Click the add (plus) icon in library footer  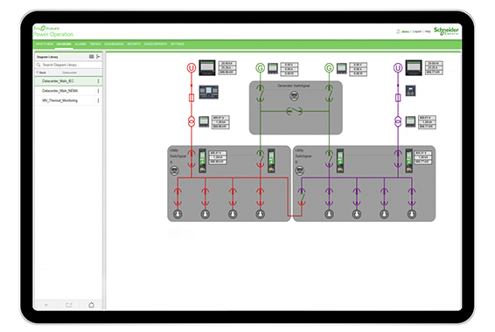pos(46,305)
